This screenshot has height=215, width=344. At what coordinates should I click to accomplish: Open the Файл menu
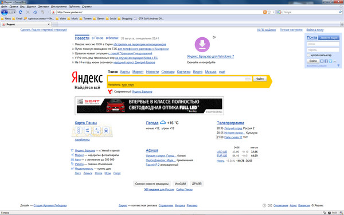point(4,6)
